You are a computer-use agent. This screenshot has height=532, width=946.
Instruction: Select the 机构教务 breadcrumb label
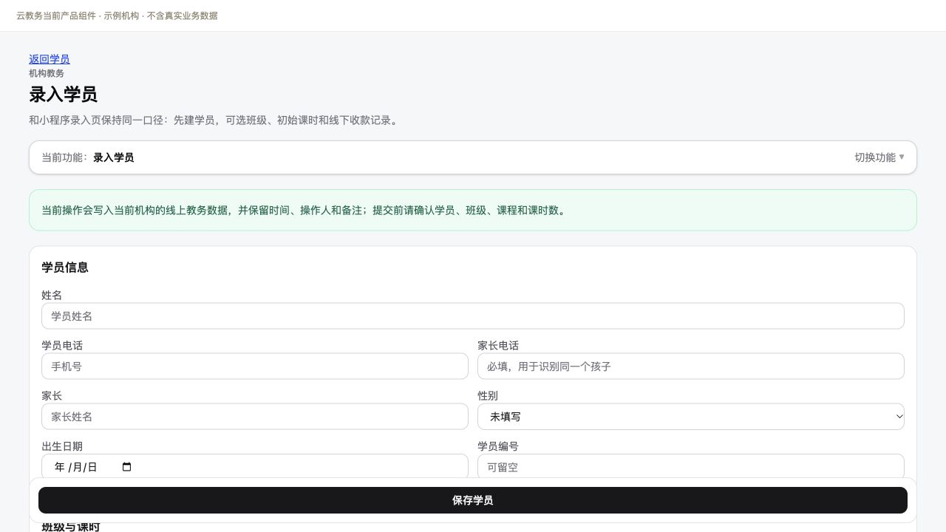tap(47, 73)
